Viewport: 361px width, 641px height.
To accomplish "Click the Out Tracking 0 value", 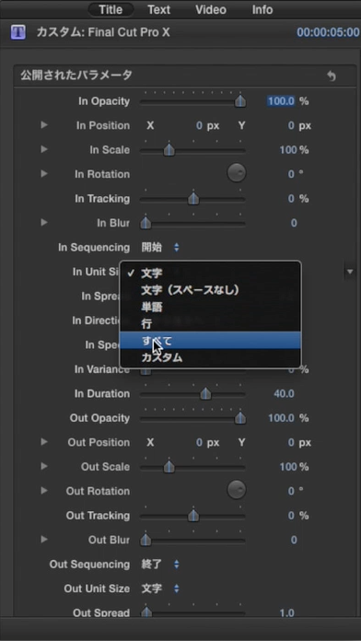I will [x=291, y=516].
